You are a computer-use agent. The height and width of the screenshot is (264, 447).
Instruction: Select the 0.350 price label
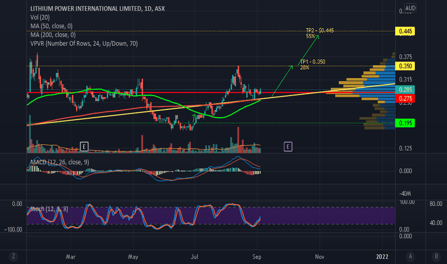click(x=405, y=66)
